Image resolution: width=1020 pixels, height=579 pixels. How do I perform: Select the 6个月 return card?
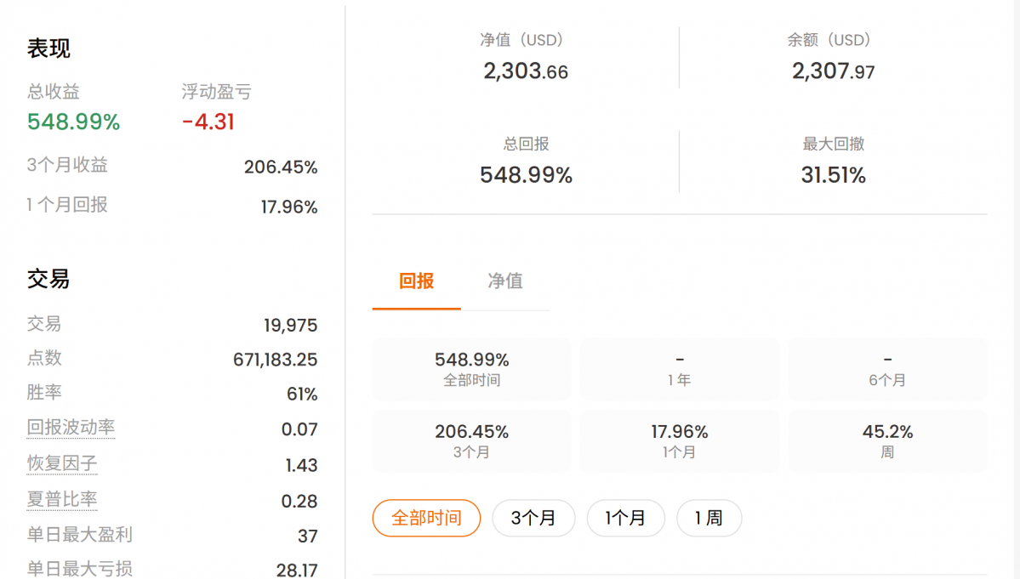tap(887, 368)
